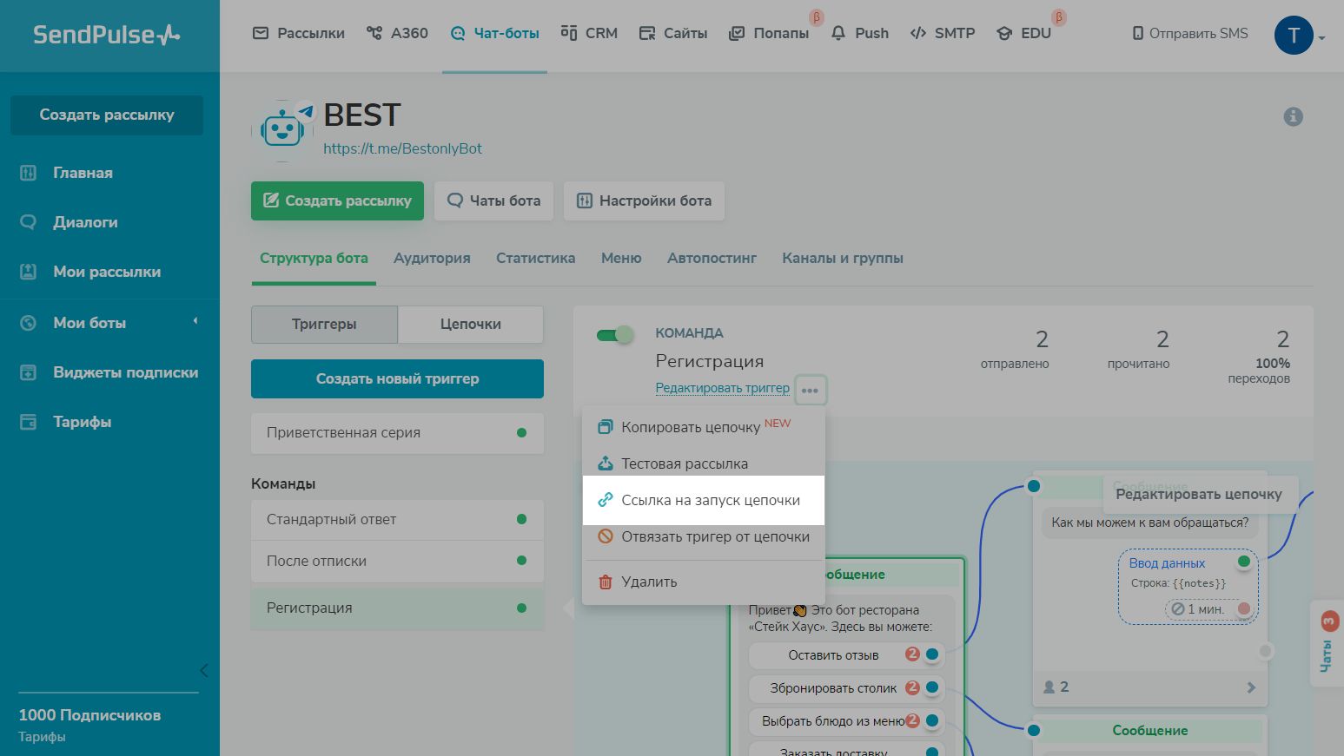Click the BEST bot avatar icon
This screenshot has width=1344, height=756.
281,130
